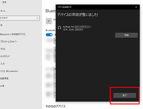Click the その他のデバイス heading

(x=55, y=106)
